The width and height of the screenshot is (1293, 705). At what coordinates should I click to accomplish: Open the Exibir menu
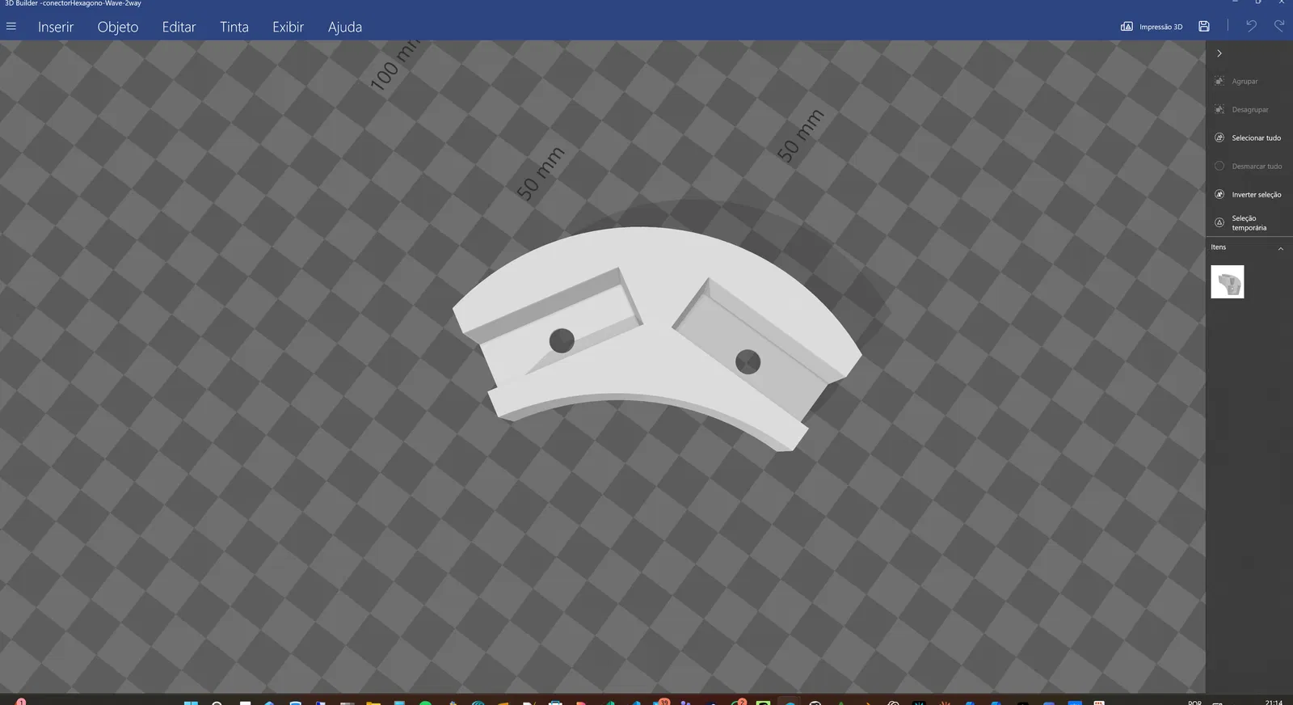[288, 27]
